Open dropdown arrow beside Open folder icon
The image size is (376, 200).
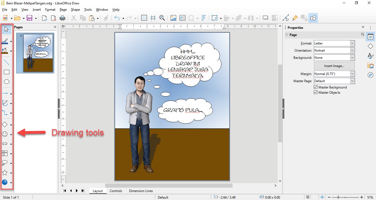pos(24,18)
